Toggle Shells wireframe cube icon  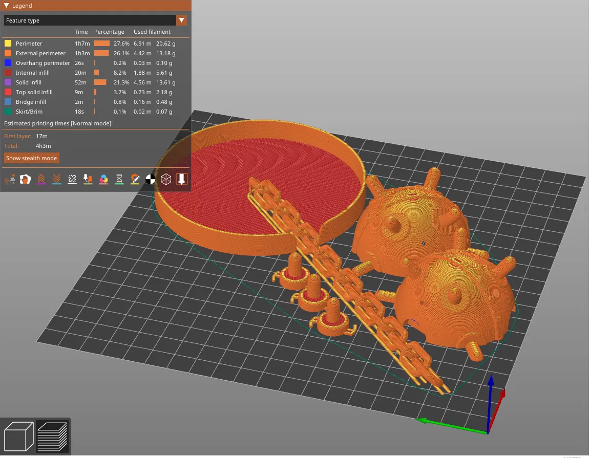[166, 179]
